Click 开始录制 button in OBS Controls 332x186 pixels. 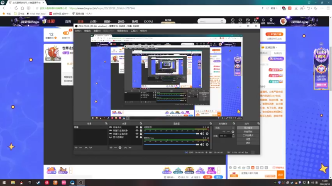click(x=248, y=131)
